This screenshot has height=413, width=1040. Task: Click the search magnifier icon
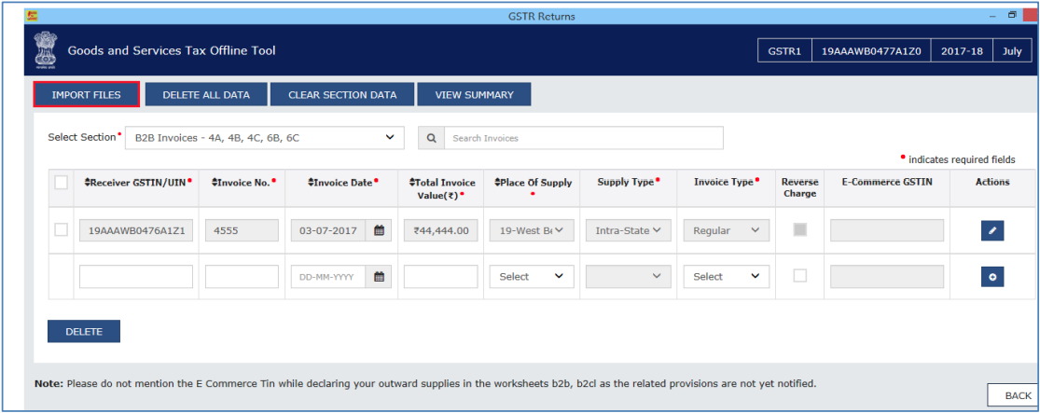(431, 139)
